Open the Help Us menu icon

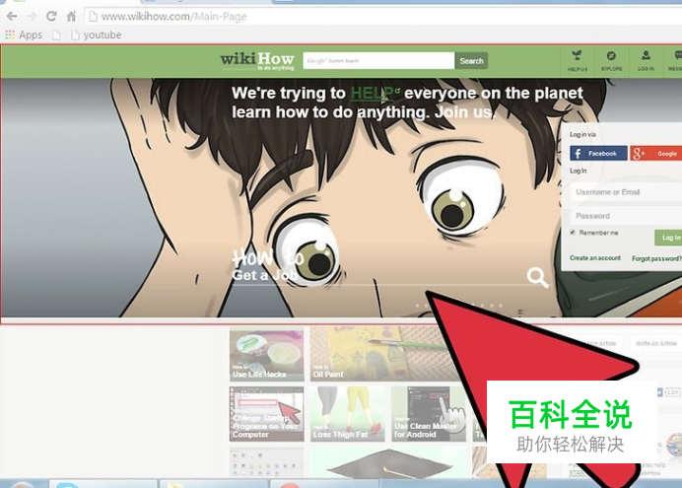point(577,60)
